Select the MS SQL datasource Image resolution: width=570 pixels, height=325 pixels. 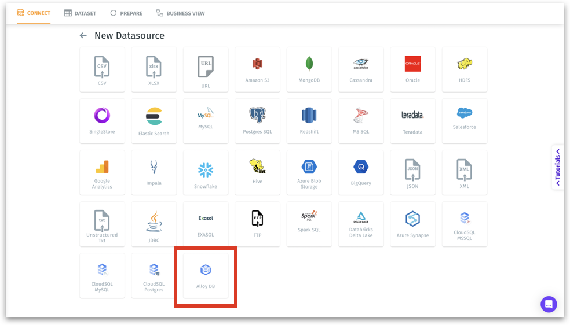(361, 121)
